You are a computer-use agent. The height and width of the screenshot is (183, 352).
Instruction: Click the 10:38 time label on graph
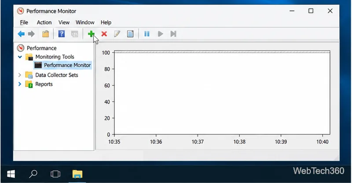tap(239, 142)
